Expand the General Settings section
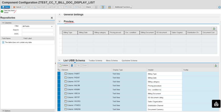The height and width of the screenshot is (112, 221). (59, 14)
